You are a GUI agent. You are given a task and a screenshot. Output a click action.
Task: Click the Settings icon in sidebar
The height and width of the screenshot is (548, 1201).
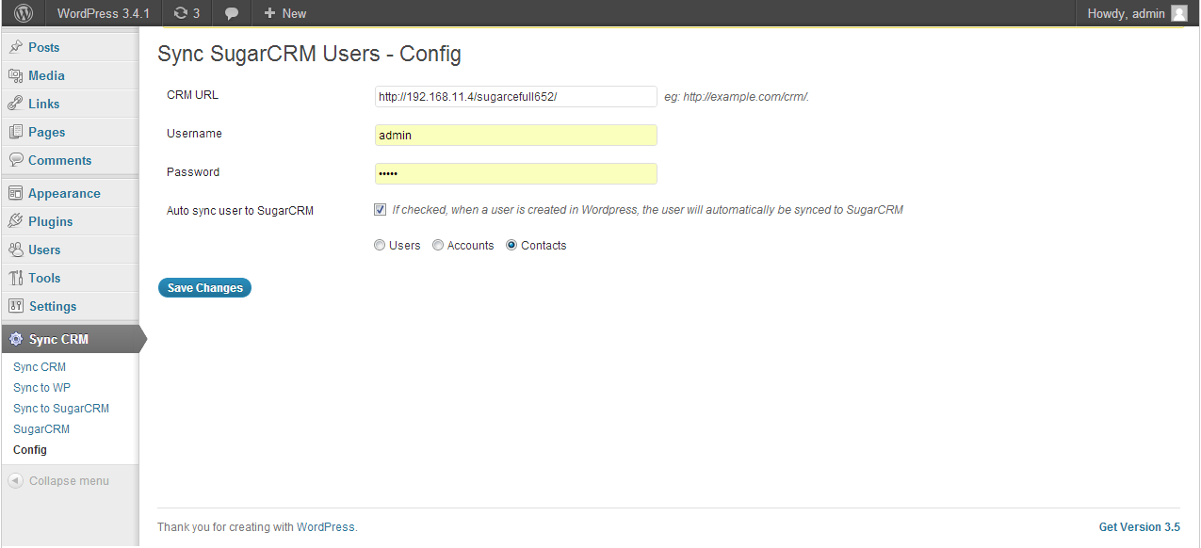pyautogui.click(x=15, y=306)
